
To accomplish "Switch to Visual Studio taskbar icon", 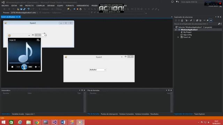I will pyautogui.click(x=54, y=122).
